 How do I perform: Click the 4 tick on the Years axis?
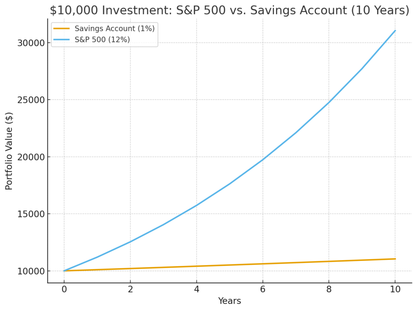[x=197, y=289]
